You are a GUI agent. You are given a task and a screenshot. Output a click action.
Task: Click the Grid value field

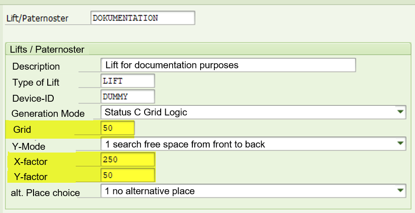[x=118, y=128]
